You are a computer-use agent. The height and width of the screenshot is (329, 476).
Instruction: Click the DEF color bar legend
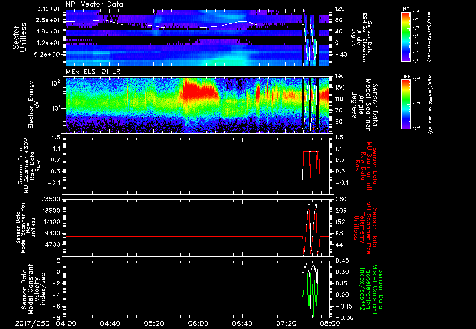coord(406,104)
